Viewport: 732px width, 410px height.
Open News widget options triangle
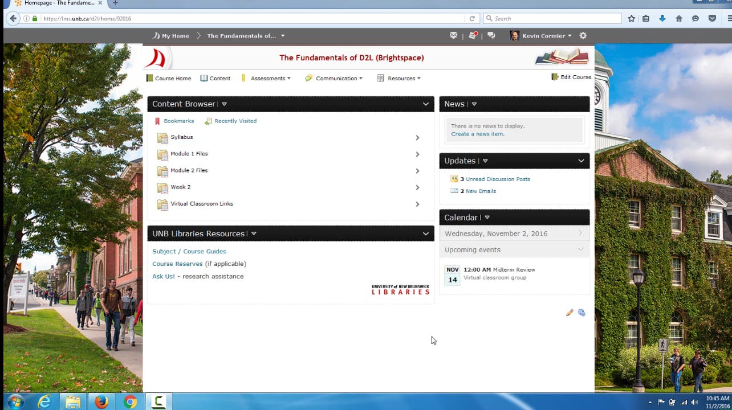[x=474, y=104]
